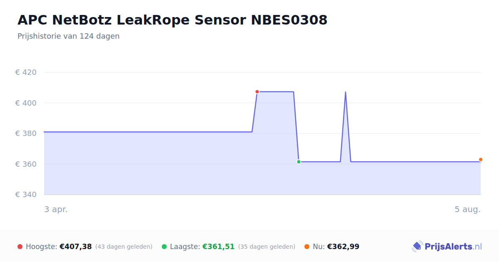Image resolution: width=499 pixels, height=262 pixels.
Task: Select the € 380 axis label
Action: pyautogui.click(x=26, y=133)
